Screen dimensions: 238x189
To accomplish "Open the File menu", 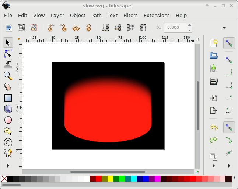I will [x=8, y=16].
